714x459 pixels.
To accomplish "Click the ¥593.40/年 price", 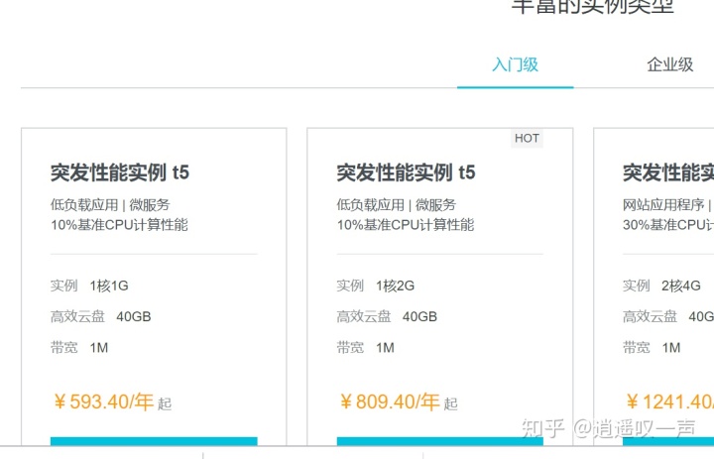I will tap(103, 402).
